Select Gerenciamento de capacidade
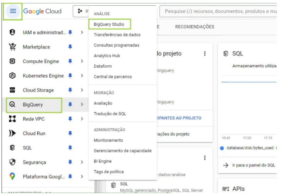 point(123,151)
